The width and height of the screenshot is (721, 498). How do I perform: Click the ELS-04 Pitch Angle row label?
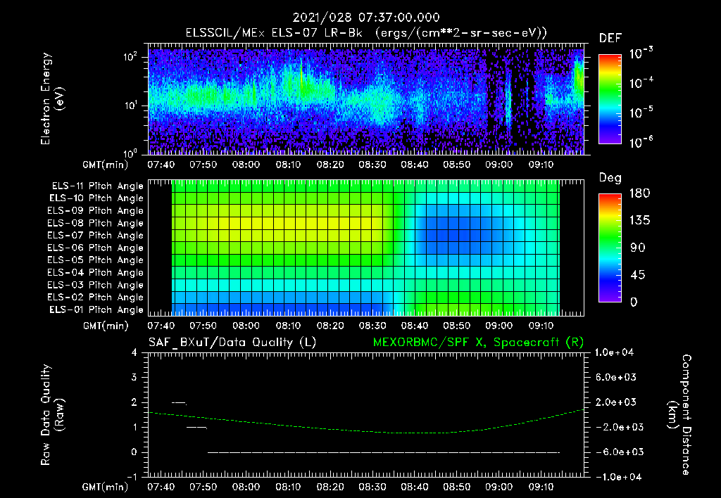click(96, 272)
